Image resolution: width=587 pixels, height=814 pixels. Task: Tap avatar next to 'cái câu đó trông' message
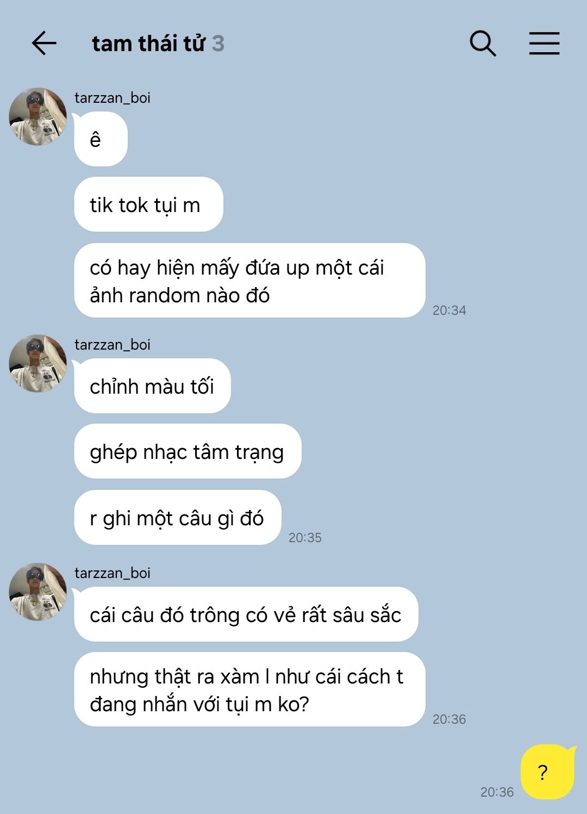pyautogui.click(x=38, y=592)
